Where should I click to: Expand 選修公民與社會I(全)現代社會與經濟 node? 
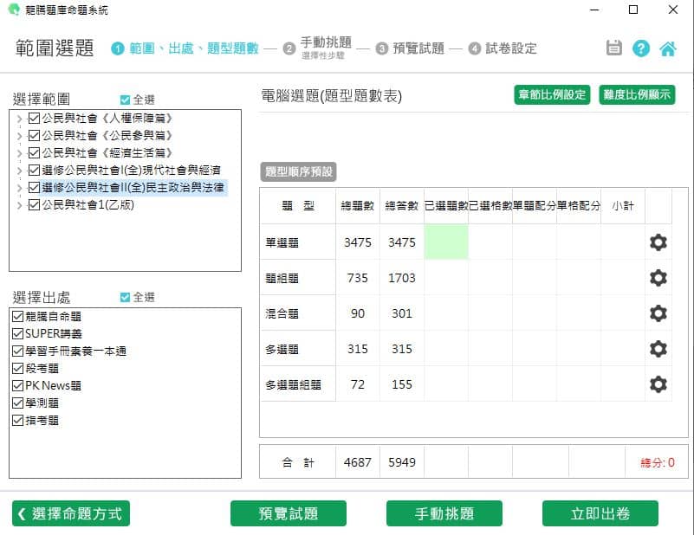tap(19, 171)
